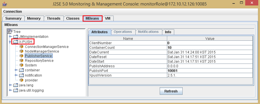The height and width of the screenshot is (104, 260).
Task: Click the Java coffee cup title icon
Action: [x=4, y=4]
